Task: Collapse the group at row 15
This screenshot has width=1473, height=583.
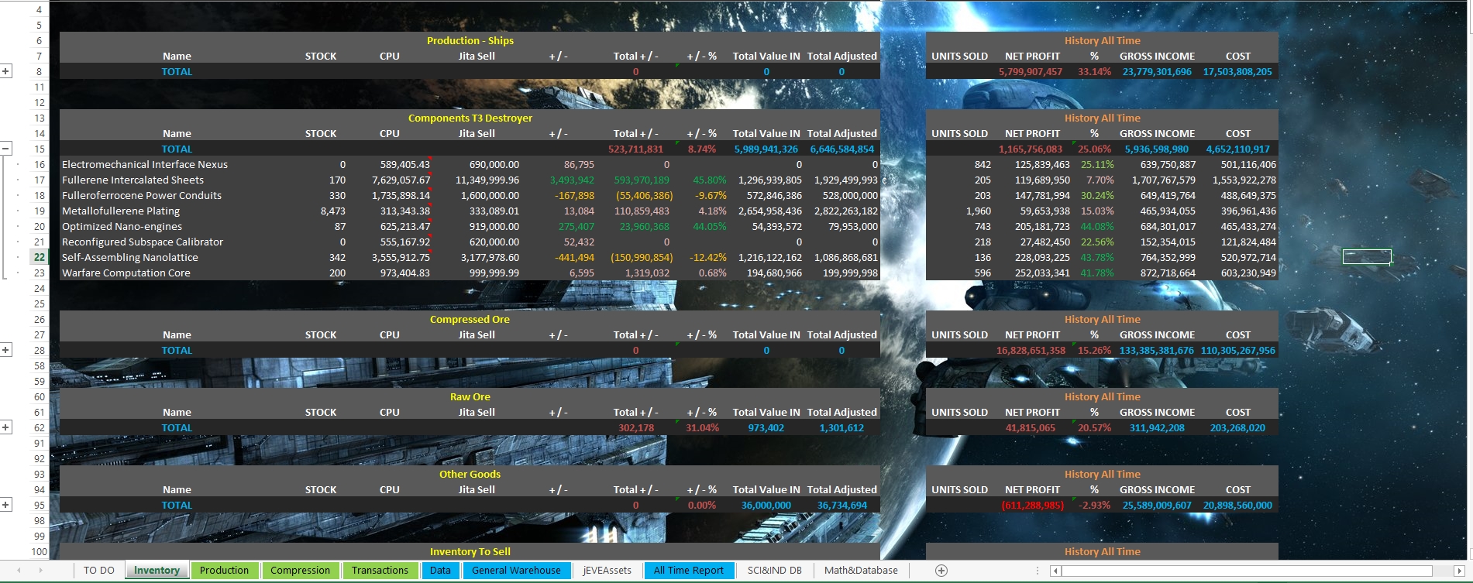Action: click(x=5, y=149)
